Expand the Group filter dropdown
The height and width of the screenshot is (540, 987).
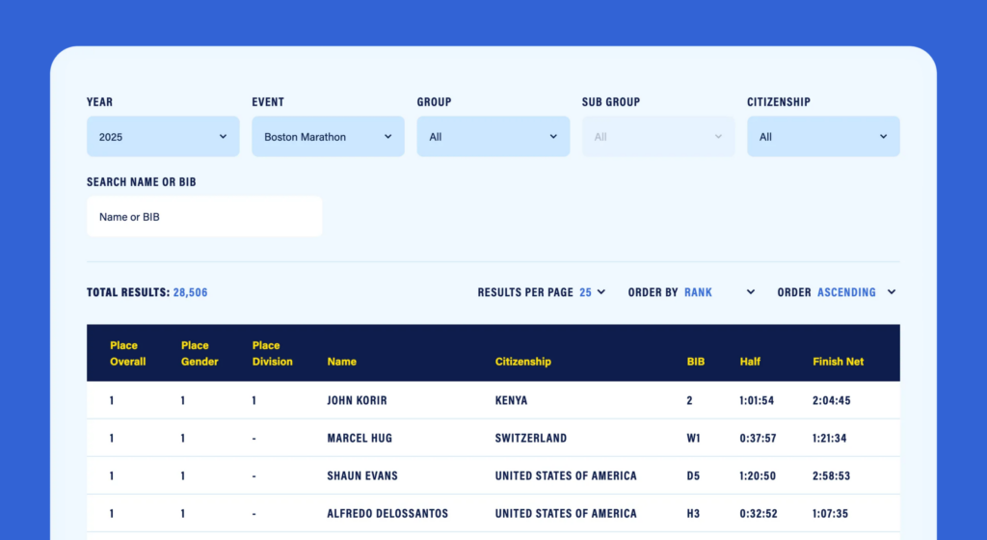tap(493, 137)
